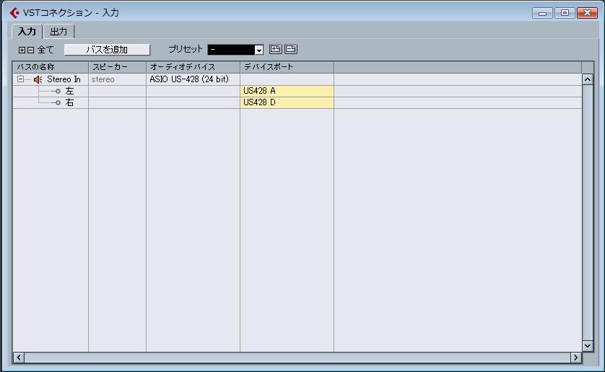Click the デバイスポート column header

click(x=287, y=67)
